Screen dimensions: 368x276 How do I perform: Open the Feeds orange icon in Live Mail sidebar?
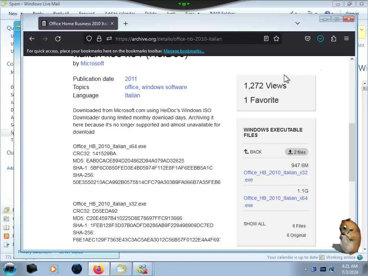(6, 236)
